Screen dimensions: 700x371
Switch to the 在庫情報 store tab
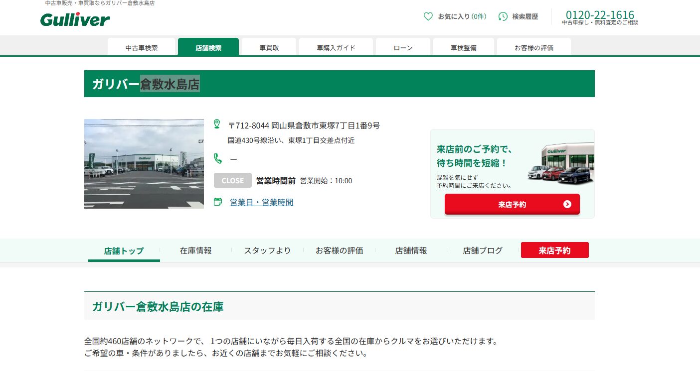[x=195, y=250]
